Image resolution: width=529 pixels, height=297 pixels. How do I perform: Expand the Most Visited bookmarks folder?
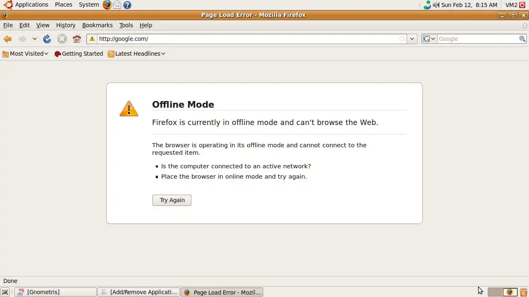[26, 54]
